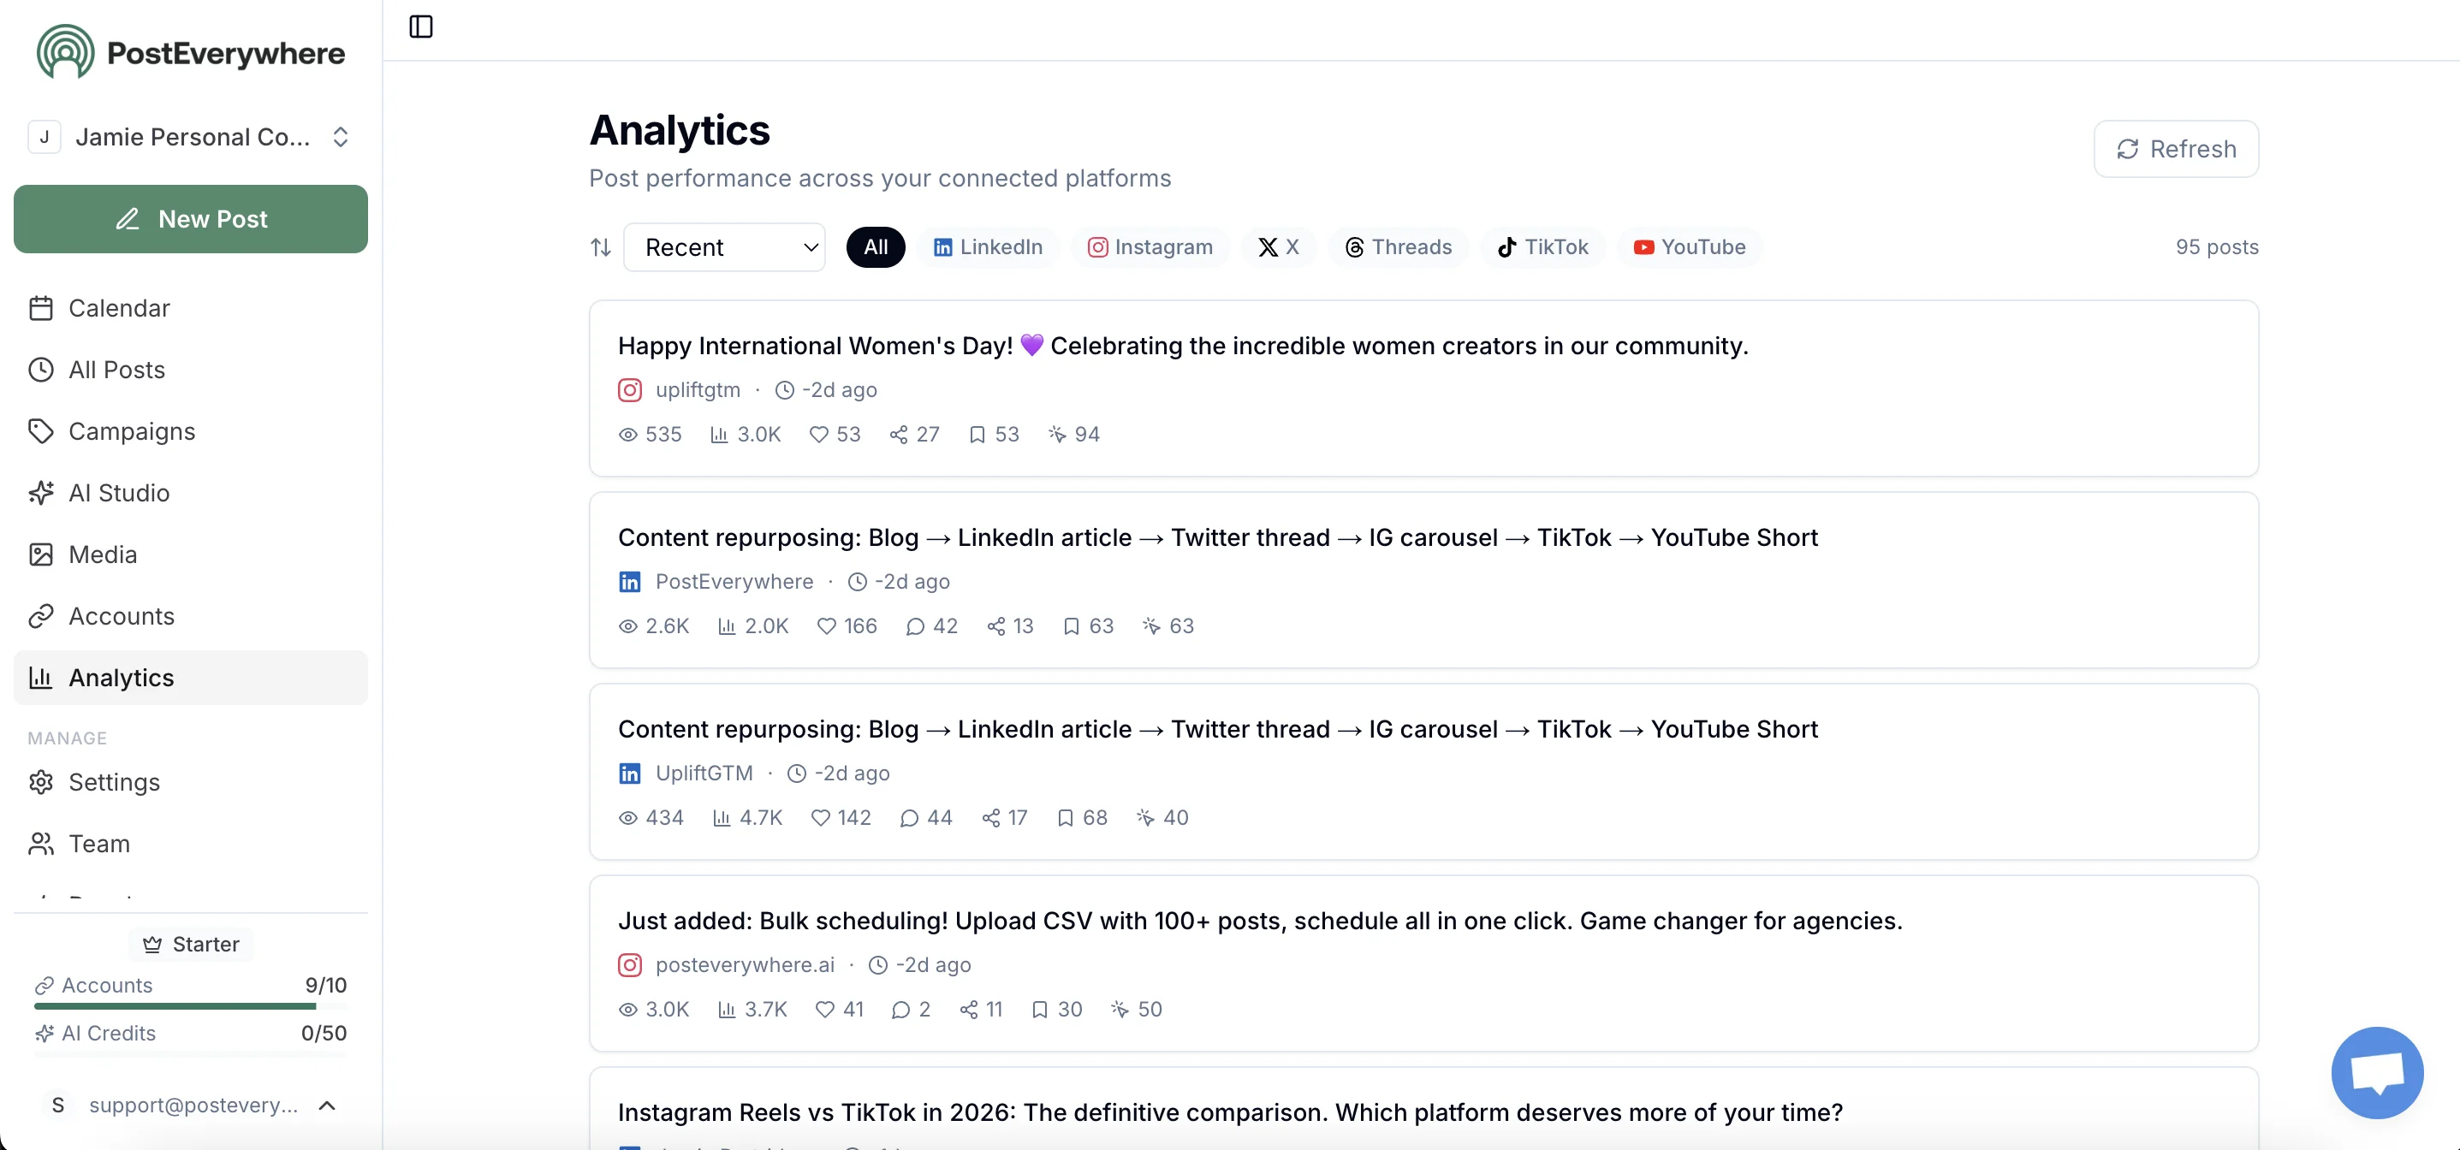Collapse the support@postevery... email section
Image resolution: width=2460 pixels, height=1150 pixels.
[x=328, y=1106]
